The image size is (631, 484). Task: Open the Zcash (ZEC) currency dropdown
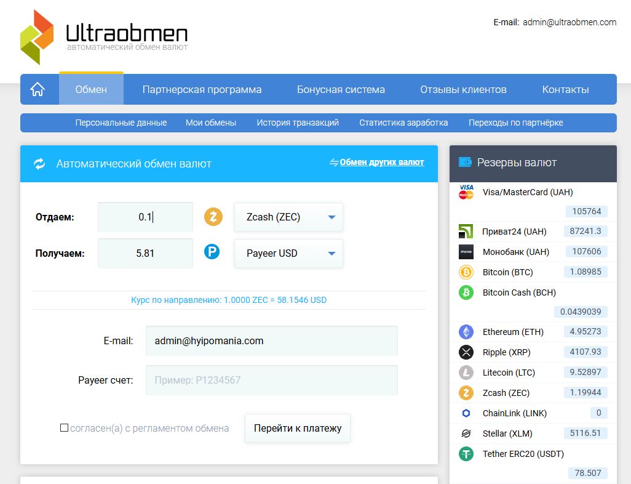click(x=288, y=217)
